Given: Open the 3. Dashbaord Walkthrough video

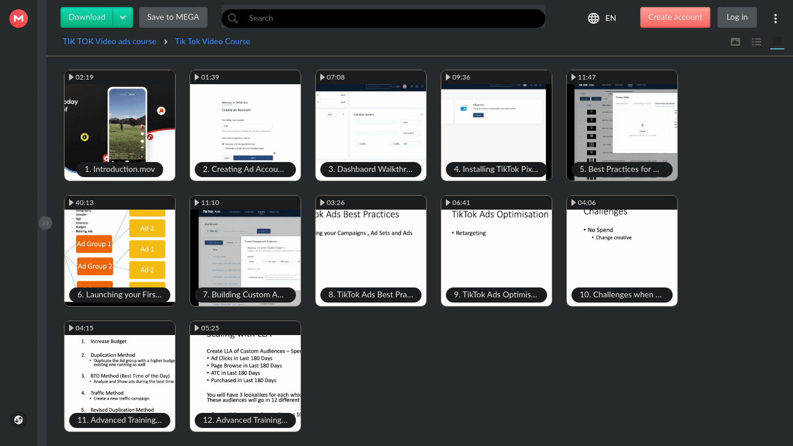Looking at the screenshot, I should pos(371,125).
